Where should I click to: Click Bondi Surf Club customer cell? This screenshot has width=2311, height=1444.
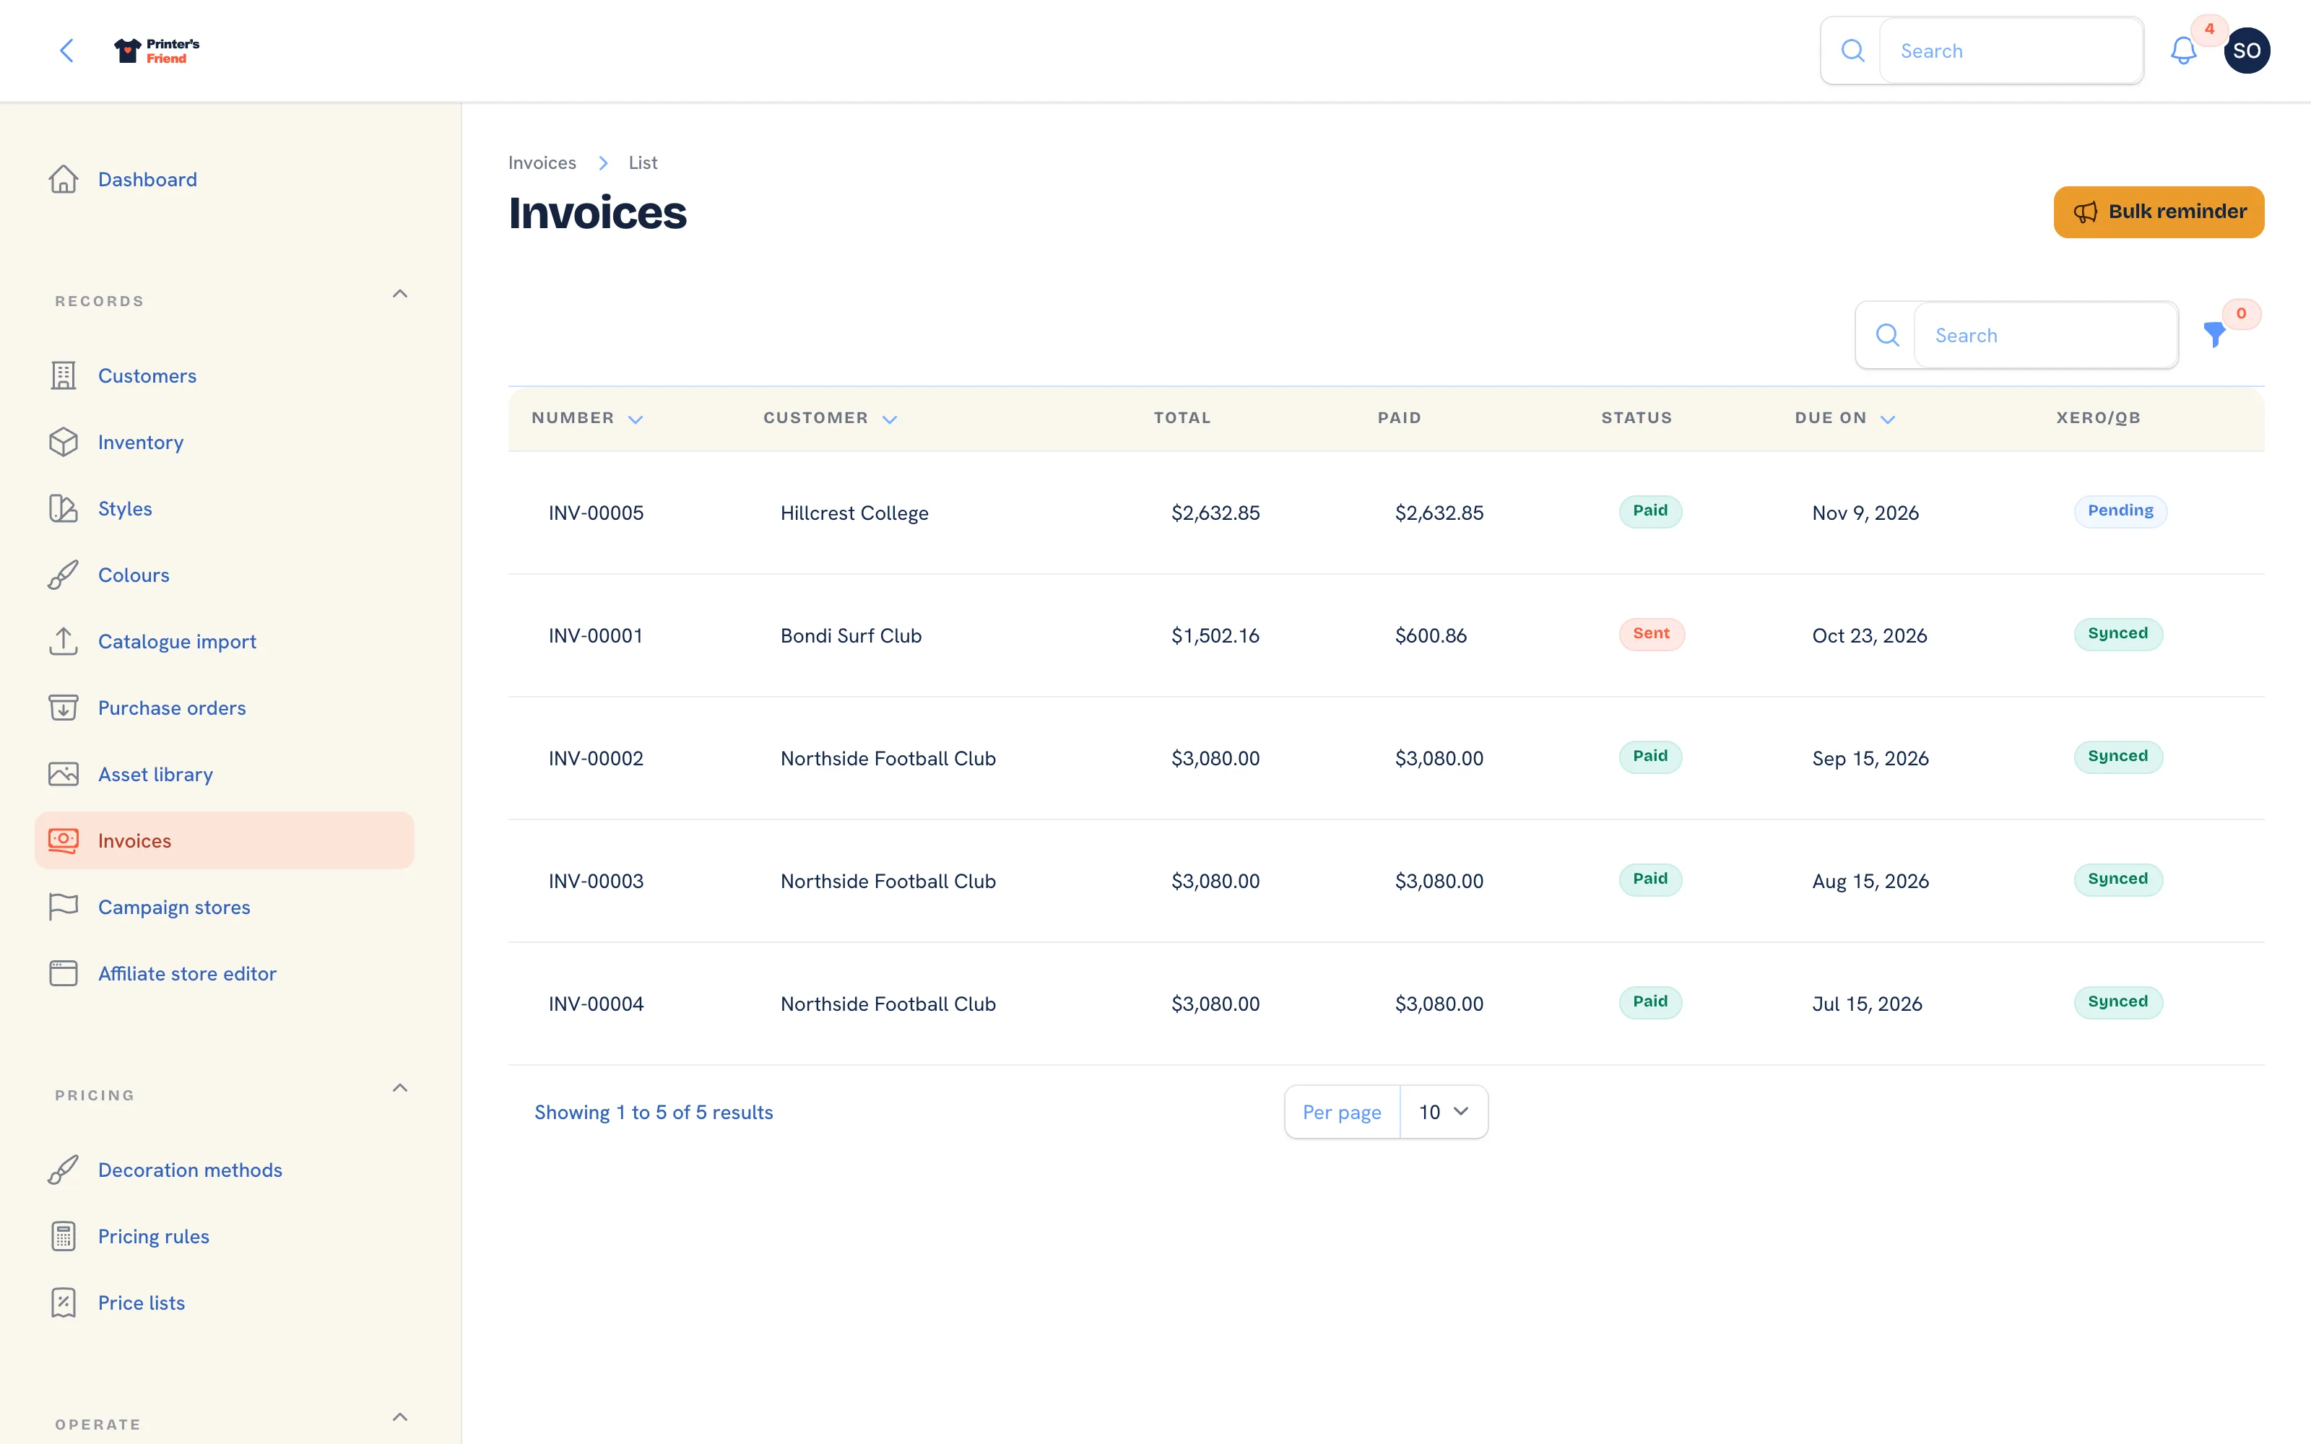851,636
